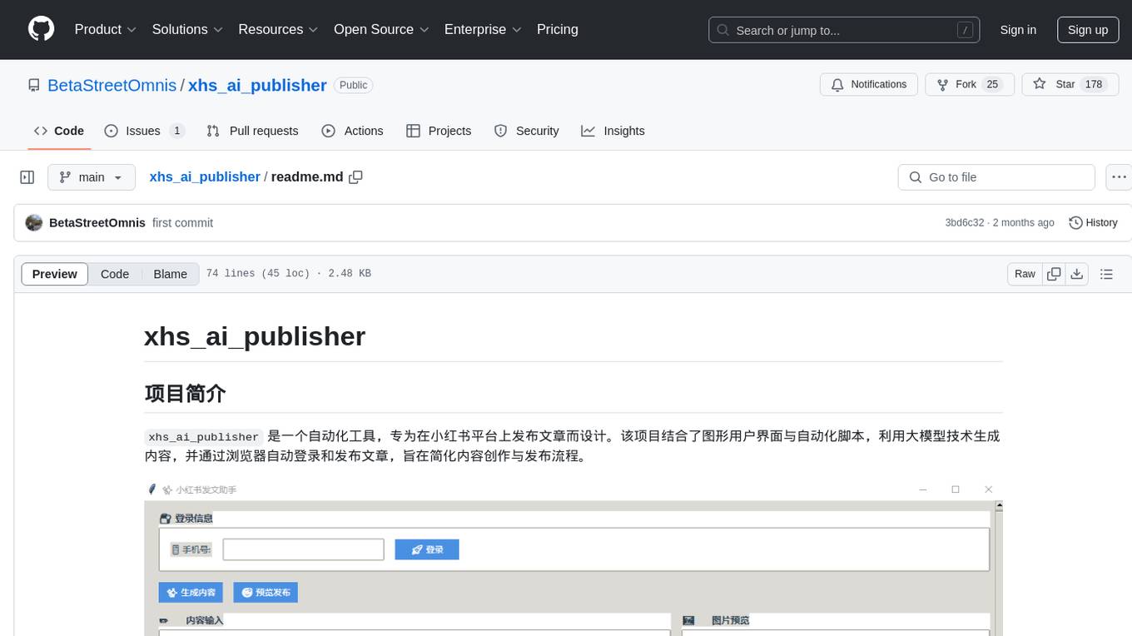Expand the Product menu
This screenshot has height=636, width=1132.
click(106, 29)
